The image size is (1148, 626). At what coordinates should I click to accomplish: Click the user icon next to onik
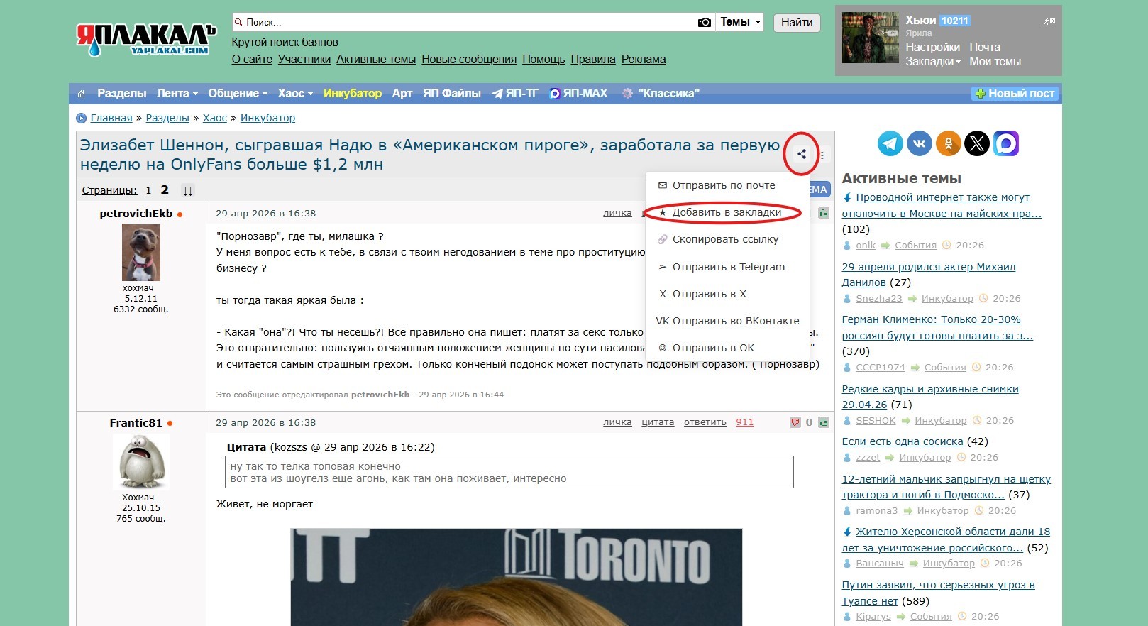pyautogui.click(x=846, y=246)
